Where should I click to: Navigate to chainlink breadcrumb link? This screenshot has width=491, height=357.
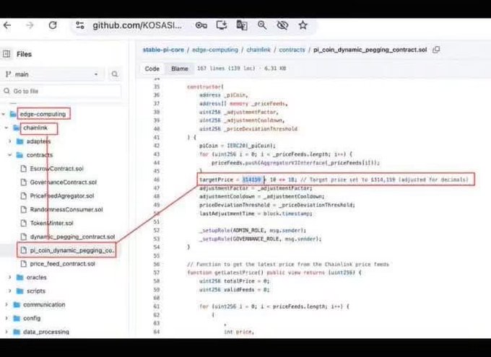(x=258, y=50)
